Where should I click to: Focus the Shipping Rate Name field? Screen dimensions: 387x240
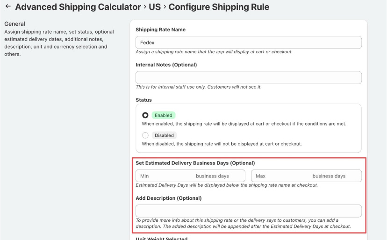pos(249,42)
